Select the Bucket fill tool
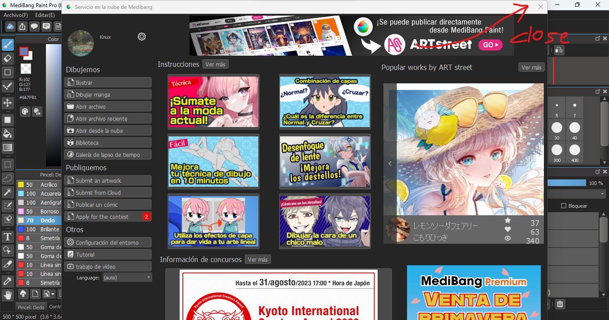The width and height of the screenshot is (609, 320). [8, 134]
